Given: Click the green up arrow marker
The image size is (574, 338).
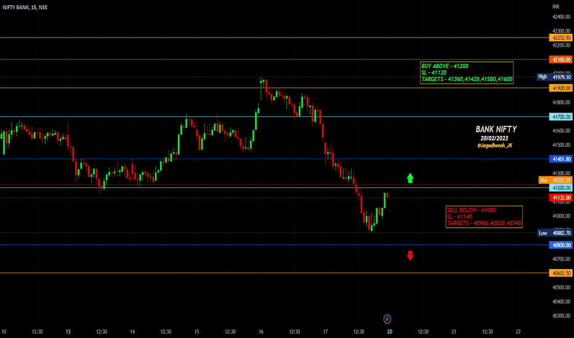Looking at the screenshot, I should tap(410, 178).
